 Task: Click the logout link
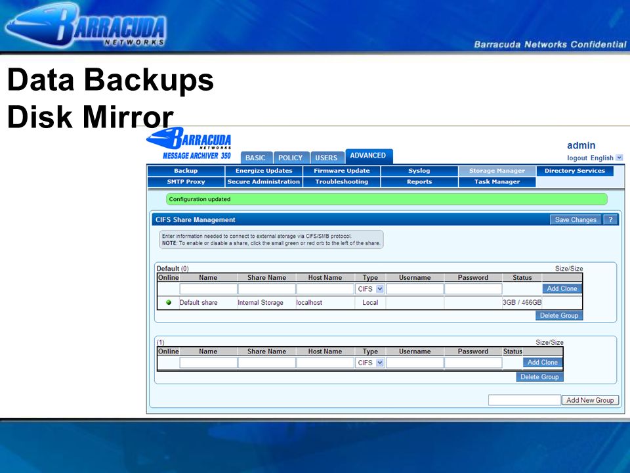coord(577,158)
